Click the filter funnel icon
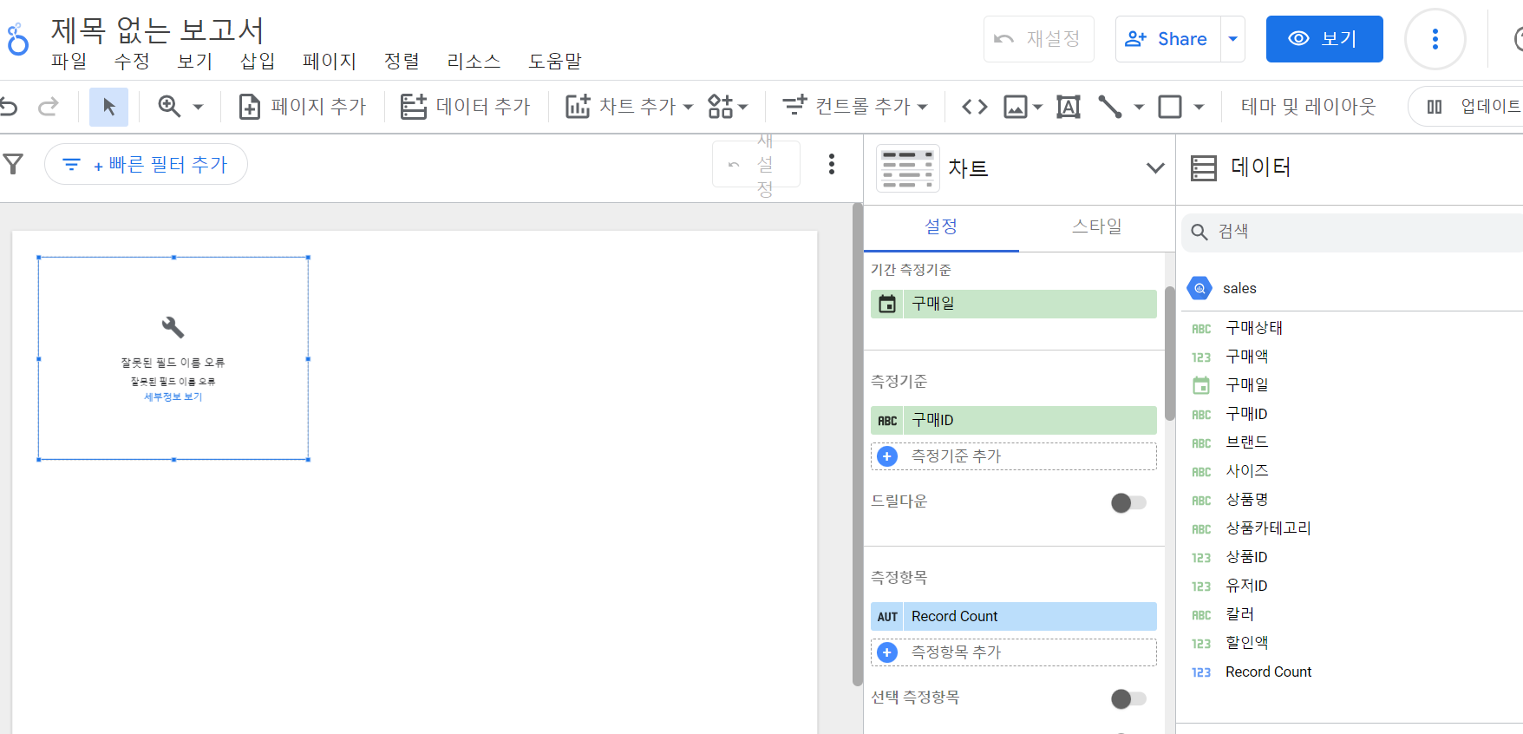The width and height of the screenshot is (1523, 734). point(13,164)
